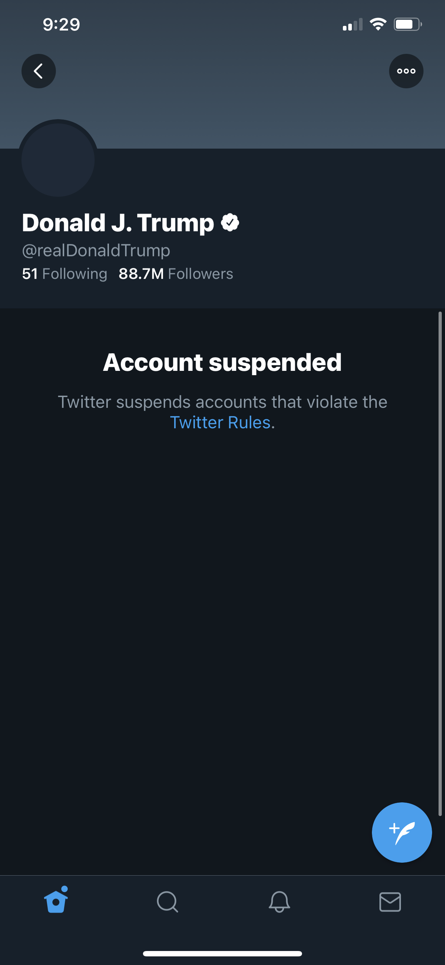
Task: Tap the Donald J. Trump display name
Action: pos(118,223)
